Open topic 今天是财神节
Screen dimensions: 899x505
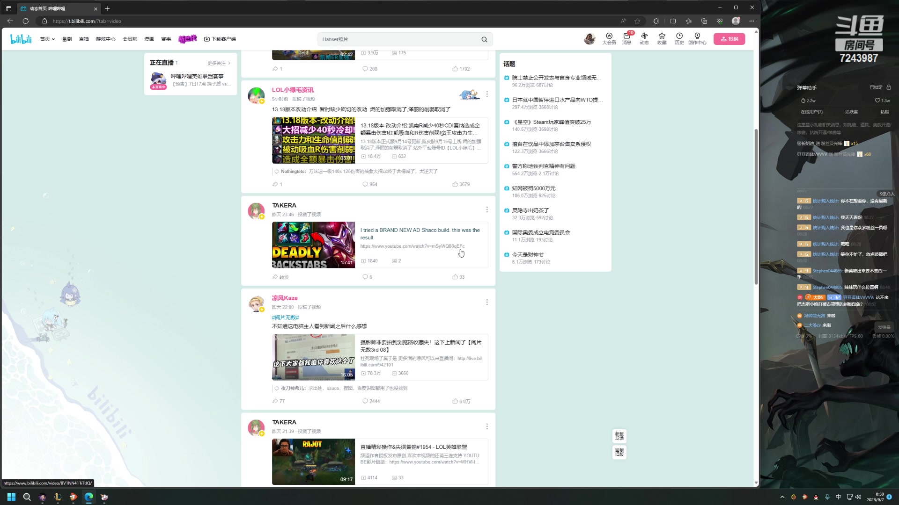(528, 255)
